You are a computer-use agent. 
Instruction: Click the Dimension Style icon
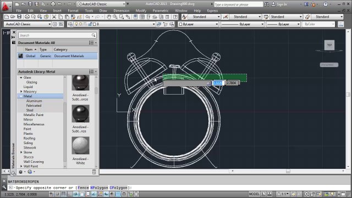tap(226, 17)
